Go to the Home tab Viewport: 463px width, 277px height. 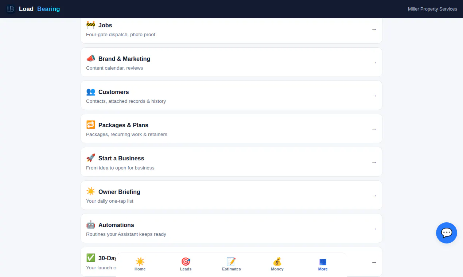140,264
